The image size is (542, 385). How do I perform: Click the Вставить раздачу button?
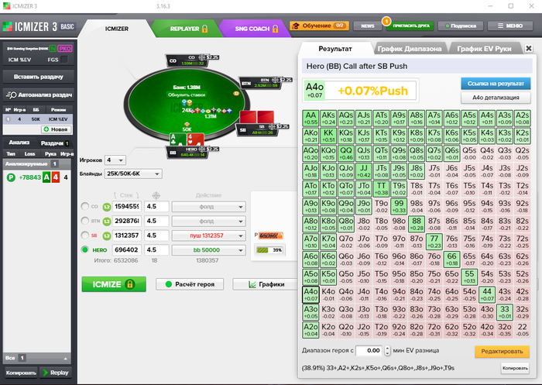pos(39,77)
